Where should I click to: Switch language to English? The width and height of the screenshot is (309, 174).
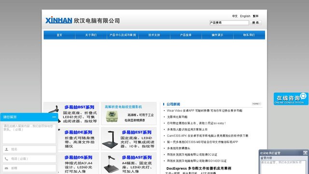pyautogui.click(x=245, y=16)
